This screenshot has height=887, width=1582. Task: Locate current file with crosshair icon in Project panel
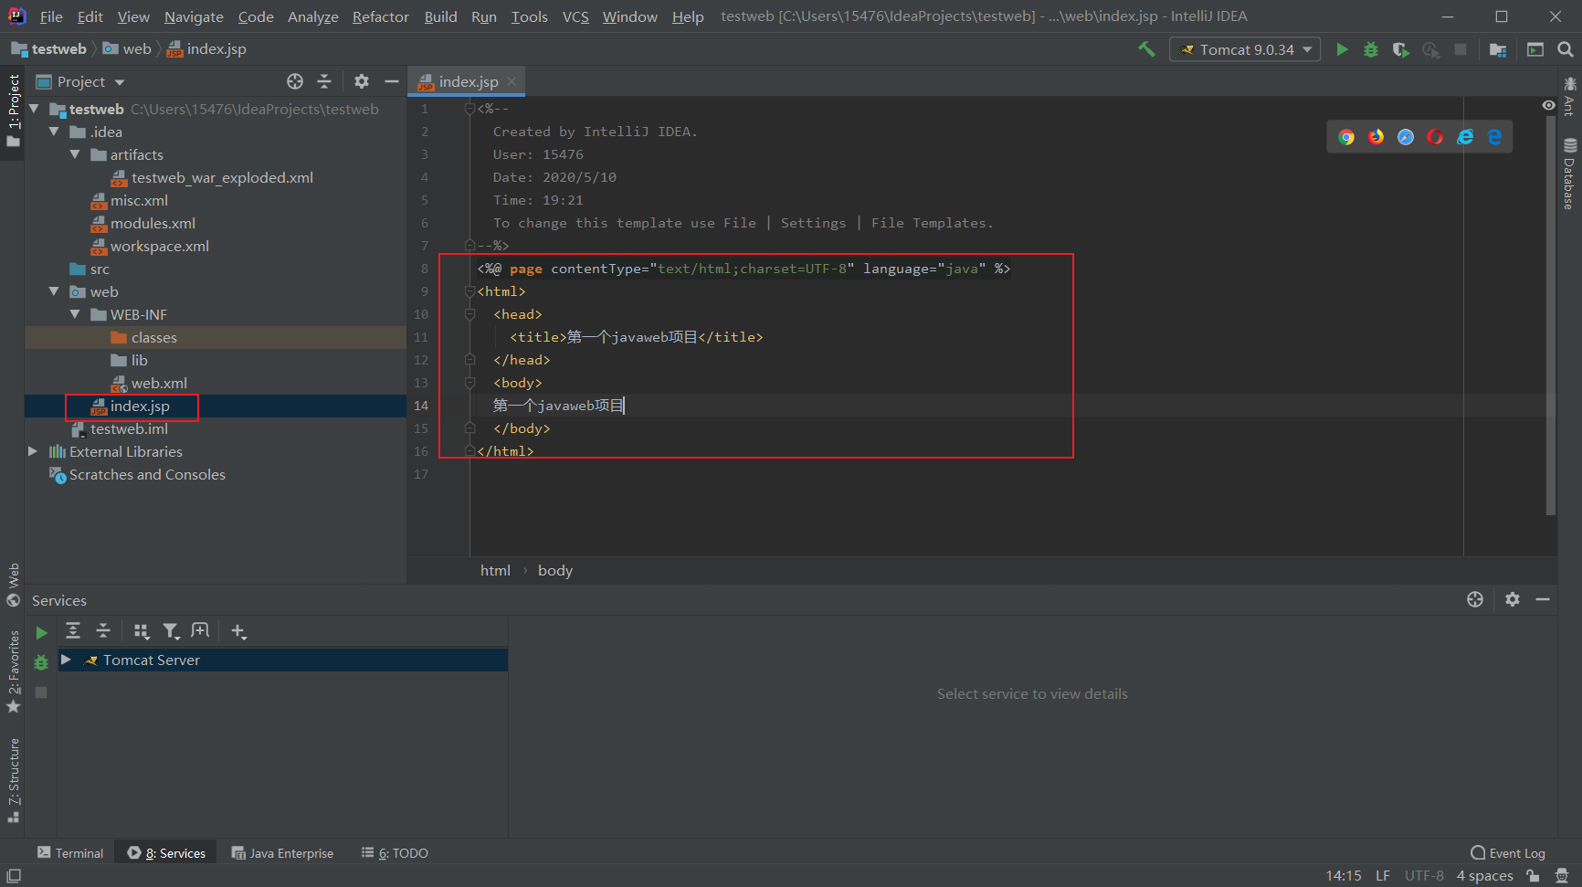[x=295, y=81]
